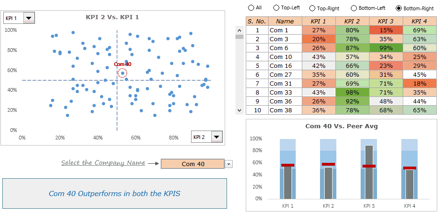Viewport: 441px width, 219px height.
Task: Click the Com 40 company name field
Action: [192, 164]
